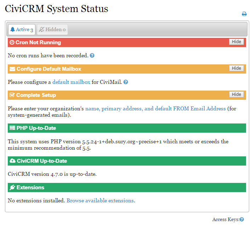Open help icon beside default mailbox message
Image resolution: width=251 pixels, height=225 pixels.
point(126,82)
